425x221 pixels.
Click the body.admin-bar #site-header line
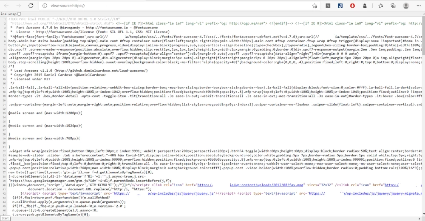[x=215, y=41]
